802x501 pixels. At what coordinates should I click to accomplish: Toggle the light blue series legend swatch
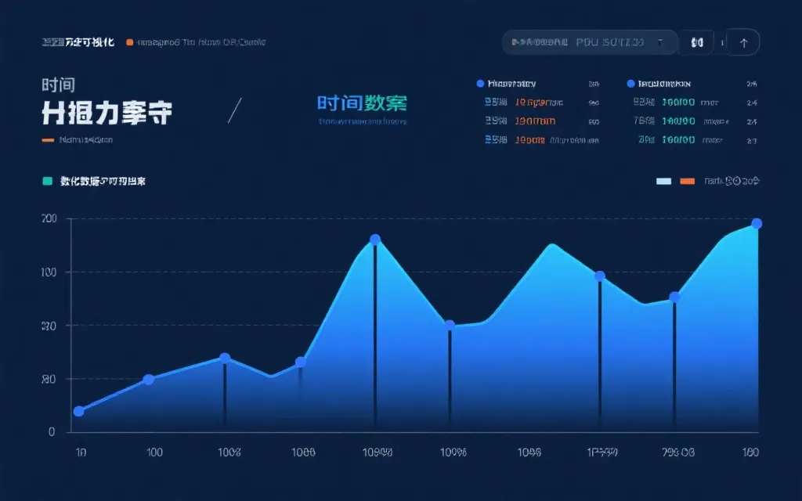pyautogui.click(x=663, y=181)
